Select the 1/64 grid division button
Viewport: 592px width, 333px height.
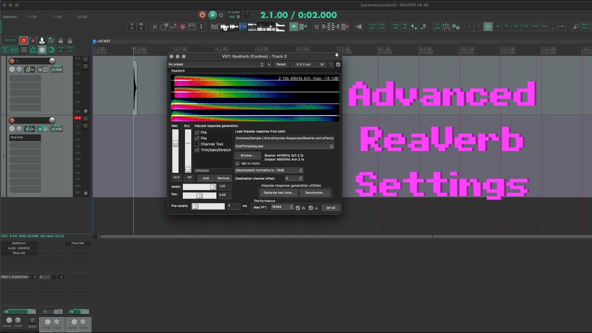[x=543, y=27]
